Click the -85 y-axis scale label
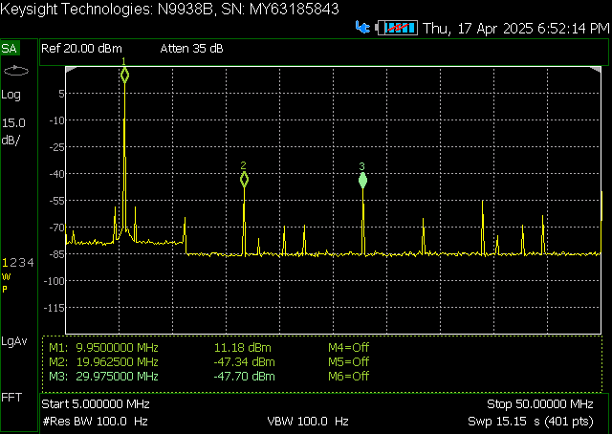Image resolution: width=612 pixels, height=434 pixels. [x=57, y=254]
